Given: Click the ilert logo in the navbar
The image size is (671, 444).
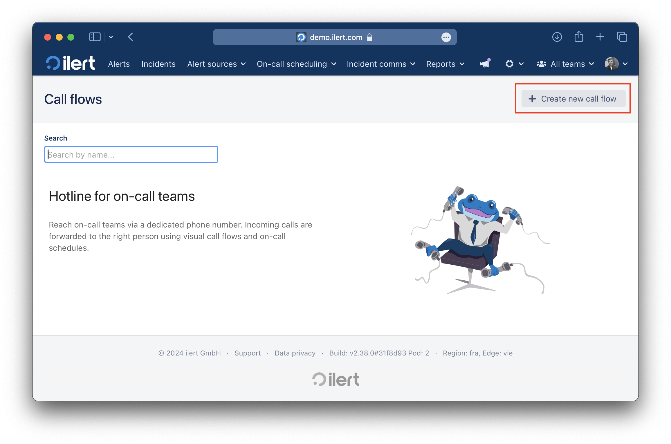Looking at the screenshot, I should coord(70,63).
